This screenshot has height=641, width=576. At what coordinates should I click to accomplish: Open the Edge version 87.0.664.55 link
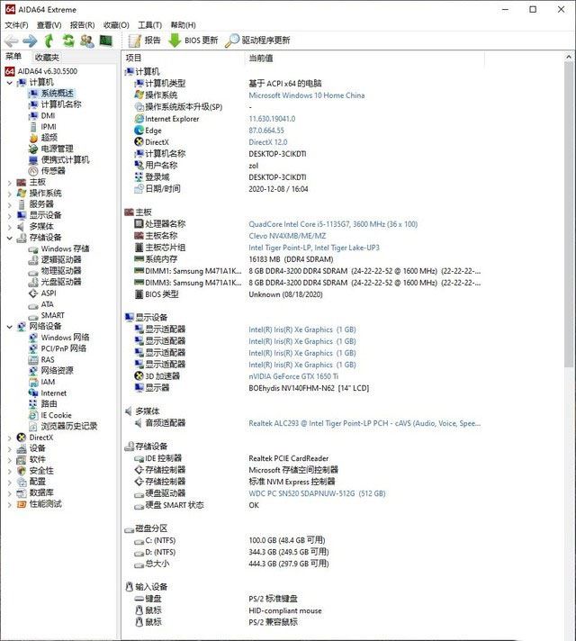tap(266, 131)
